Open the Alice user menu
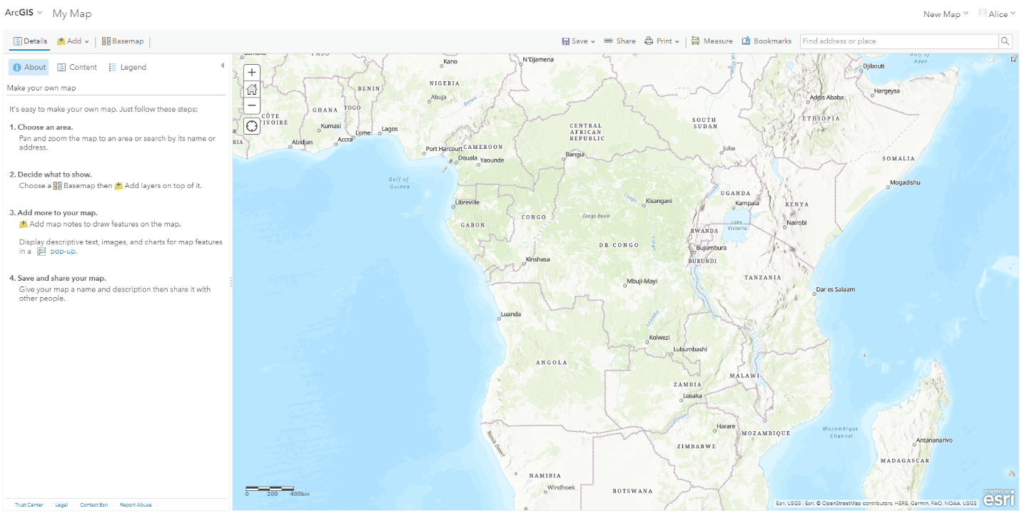The image size is (1022, 513). (x=997, y=14)
